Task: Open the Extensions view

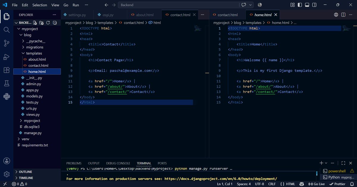Action: [7, 70]
